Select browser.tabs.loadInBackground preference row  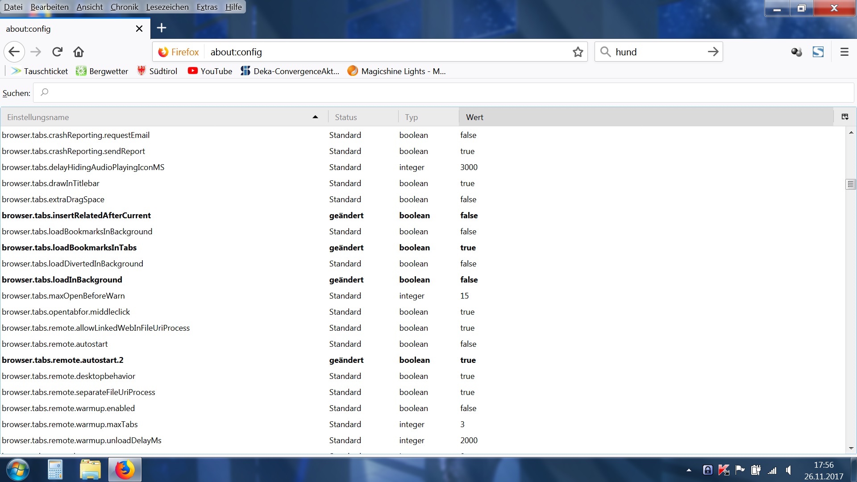point(62,280)
